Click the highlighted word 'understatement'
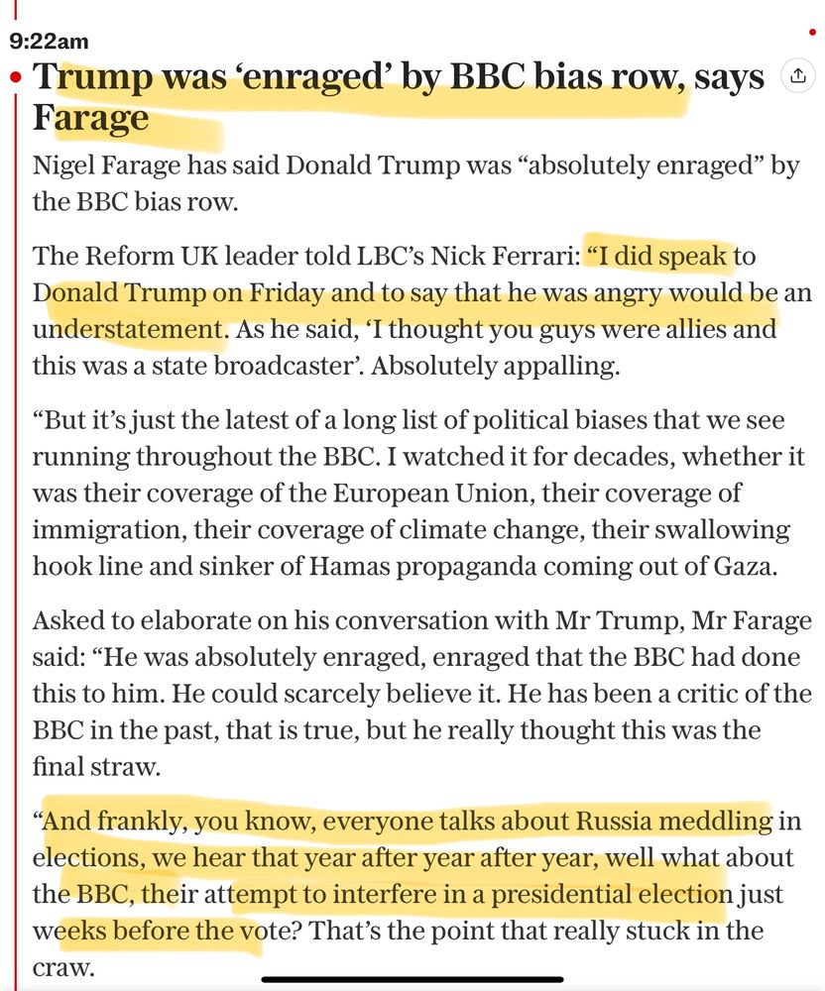 coord(129,329)
